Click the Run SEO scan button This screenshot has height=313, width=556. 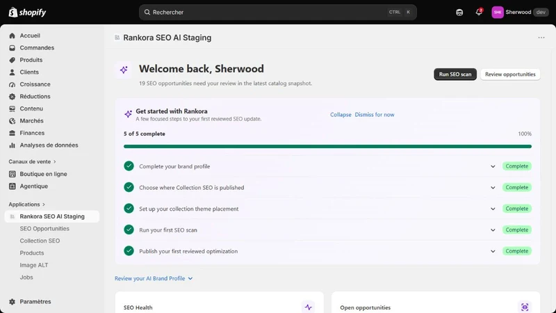[455, 74]
